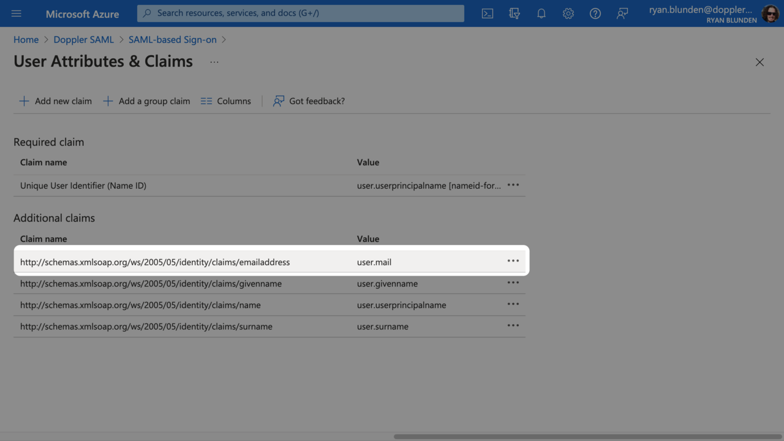Open the emailaddress claim name
The width and height of the screenshot is (784, 441).
pos(155,262)
